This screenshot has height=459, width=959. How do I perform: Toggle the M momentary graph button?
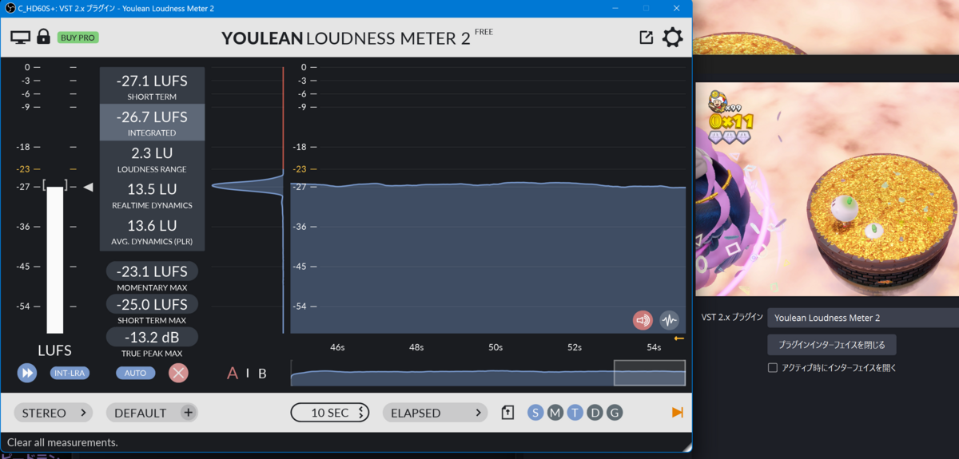(555, 413)
